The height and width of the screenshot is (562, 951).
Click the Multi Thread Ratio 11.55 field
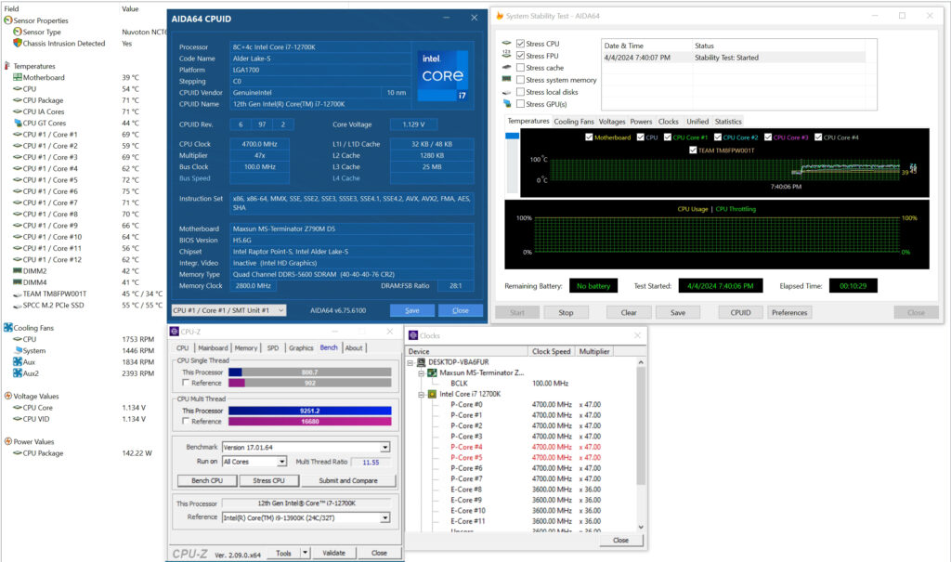tap(371, 462)
